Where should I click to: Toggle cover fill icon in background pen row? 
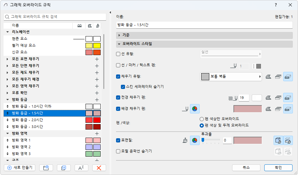coord(288,109)
